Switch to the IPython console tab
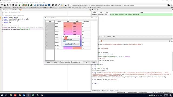 coord(115,91)
